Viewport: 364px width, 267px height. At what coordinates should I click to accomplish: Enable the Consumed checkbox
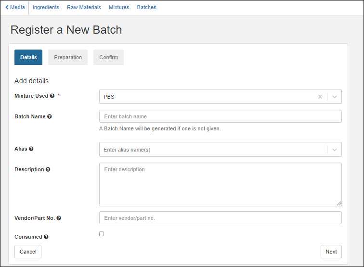click(102, 234)
